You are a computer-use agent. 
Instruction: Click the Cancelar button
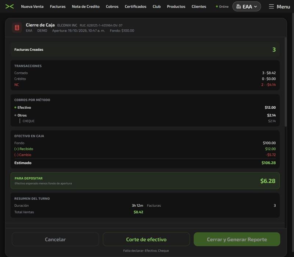(x=55, y=239)
